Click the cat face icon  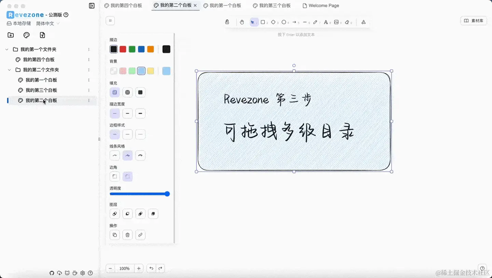(x=67, y=273)
